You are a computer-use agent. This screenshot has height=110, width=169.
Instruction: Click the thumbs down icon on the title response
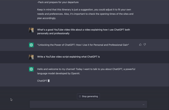[x=145, y=45]
